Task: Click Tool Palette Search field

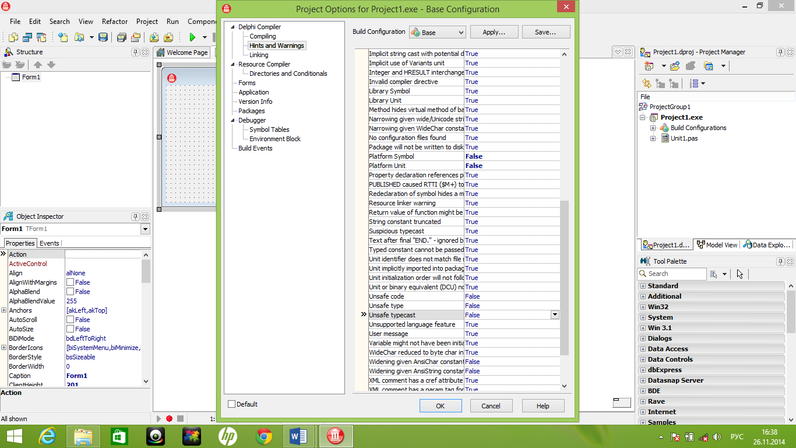Action: 672,274
